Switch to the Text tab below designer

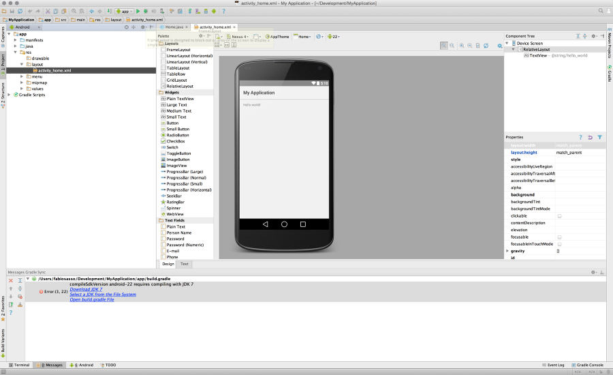pyautogui.click(x=185, y=265)
